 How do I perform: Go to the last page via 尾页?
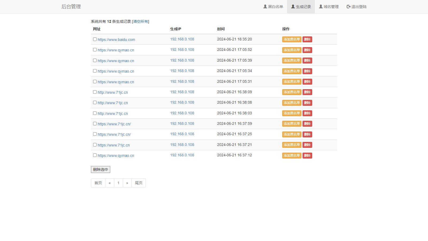coord(138,183)
